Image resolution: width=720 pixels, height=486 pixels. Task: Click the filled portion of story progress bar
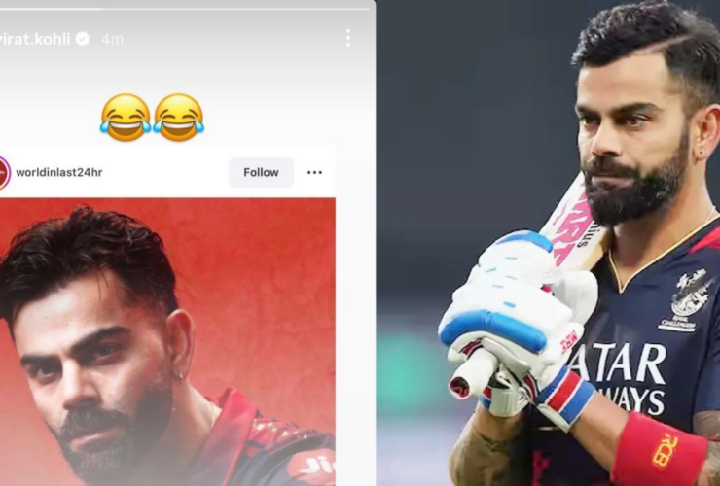(x=52, y=9)
